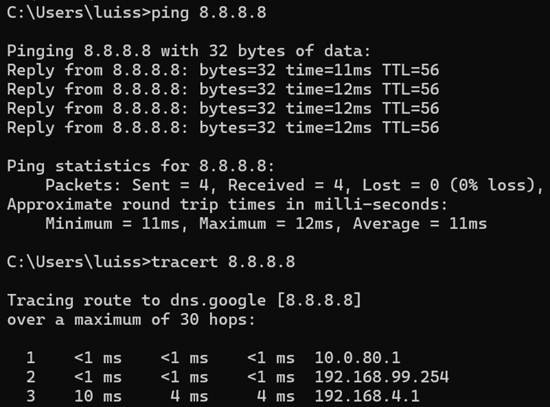The width and height of the screenshot is (550, 407).
Task: Click the 'tracert 8.8.8.8' command text
Action: pos(223,262)
